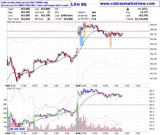Click the SCTR (ETF) 77.8 value

tap(94, 19)
